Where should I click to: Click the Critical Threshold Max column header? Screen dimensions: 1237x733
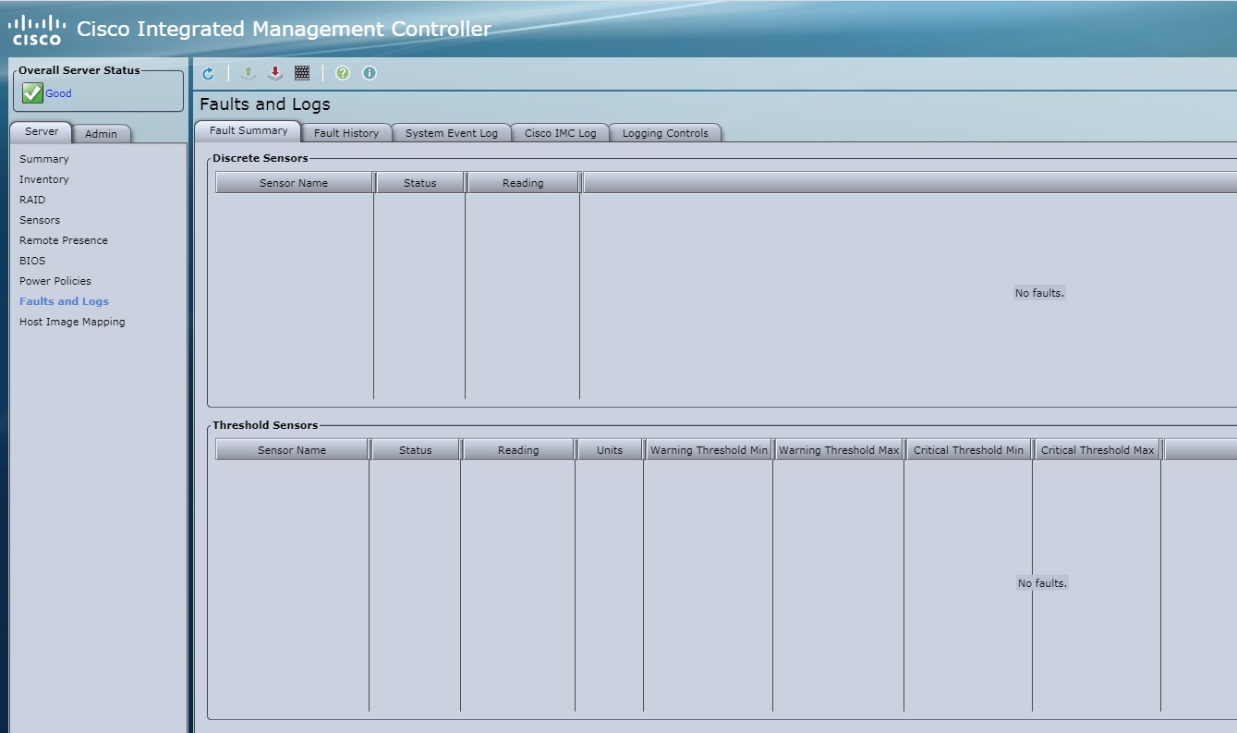[1098, 450]
